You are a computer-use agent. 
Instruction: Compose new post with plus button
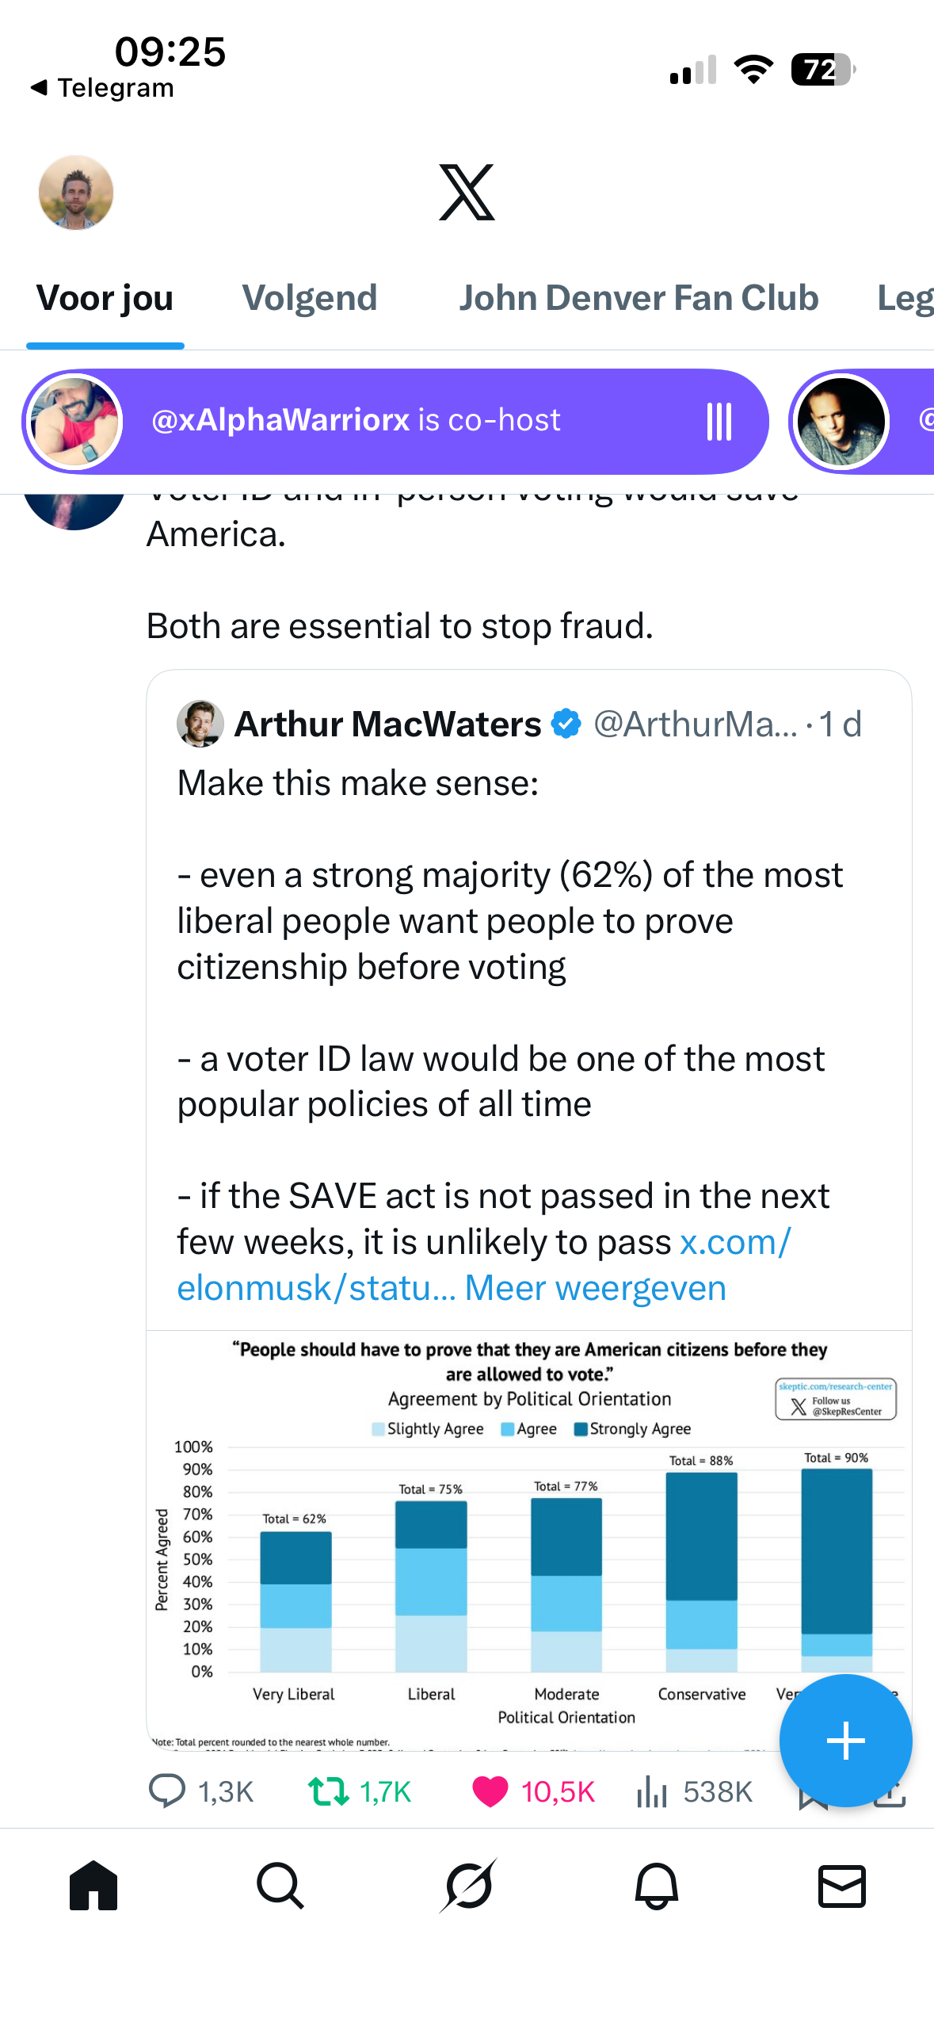pyautogui.click(x=845, y=1740)
